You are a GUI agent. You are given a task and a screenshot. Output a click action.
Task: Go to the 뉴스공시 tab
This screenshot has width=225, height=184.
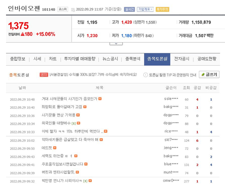[110, 59]
